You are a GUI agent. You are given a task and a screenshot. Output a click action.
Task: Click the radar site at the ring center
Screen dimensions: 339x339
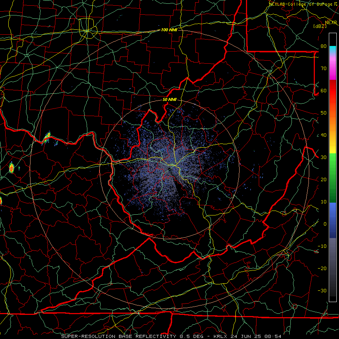[170, 169]
